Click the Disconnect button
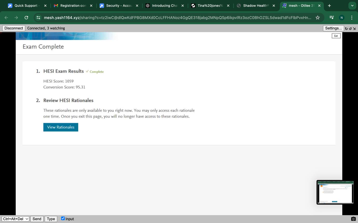The width and height of the screenshot is (358, 223). pyautogui.click(x=14, y=28)
